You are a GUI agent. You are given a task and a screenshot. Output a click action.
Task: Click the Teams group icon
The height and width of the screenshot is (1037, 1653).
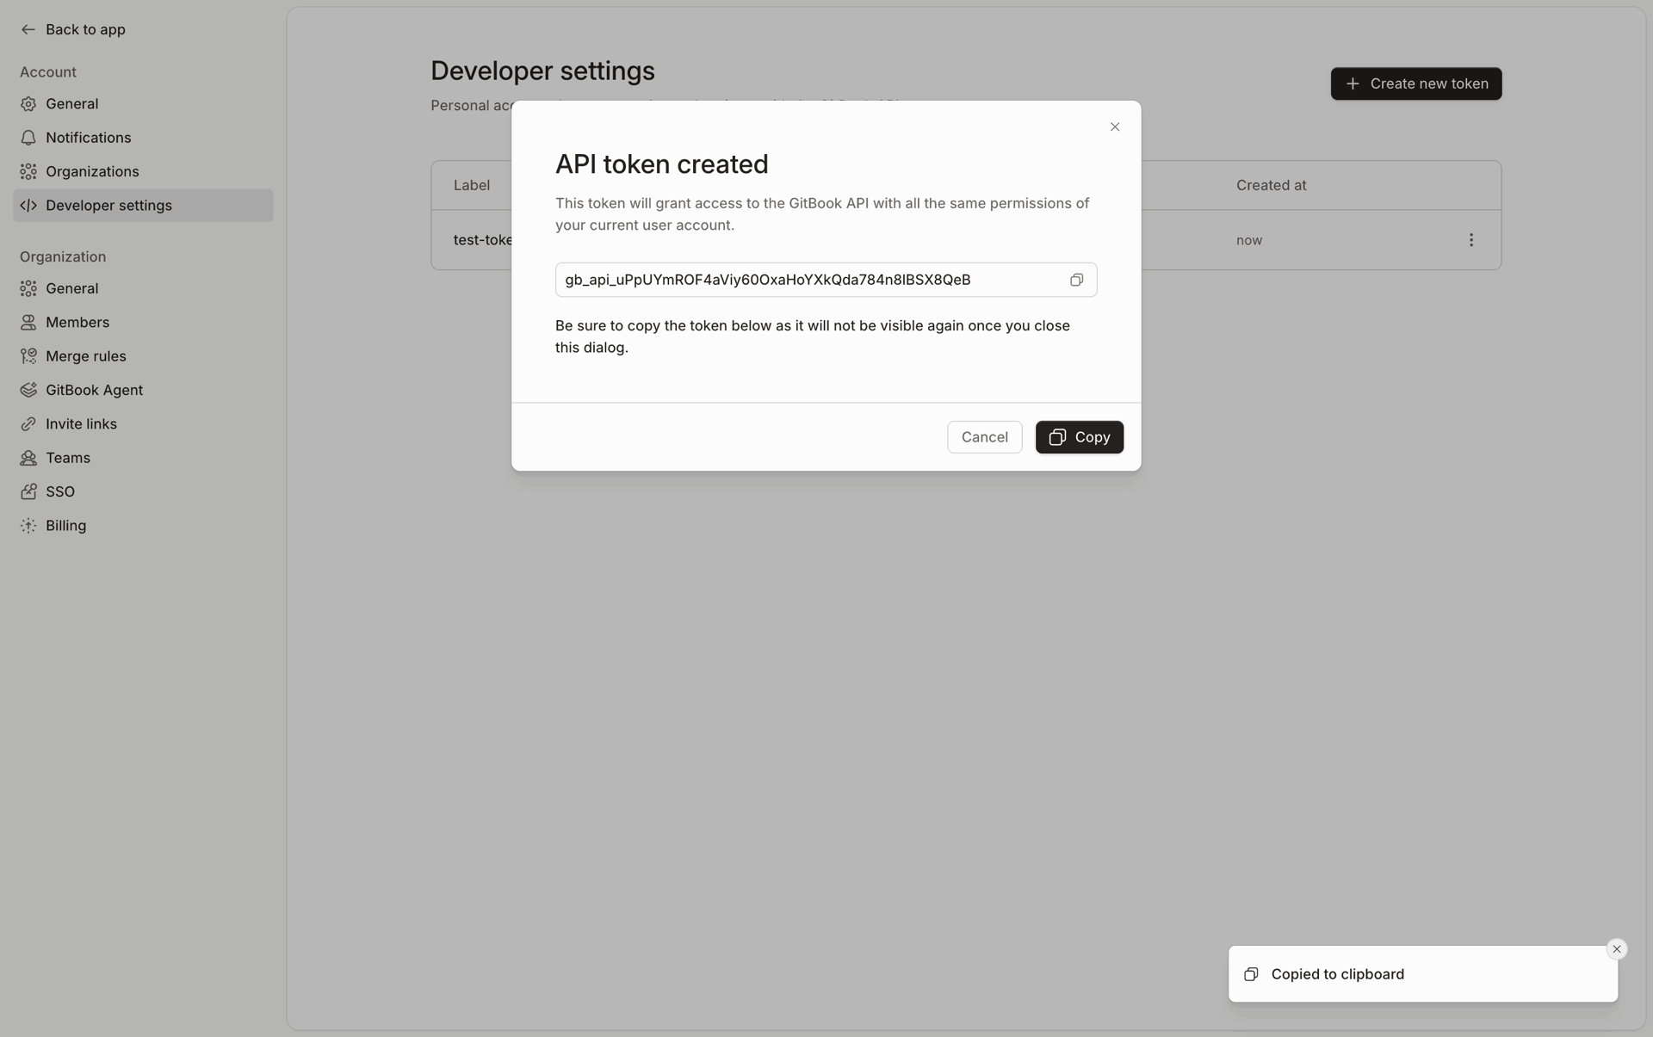(x=28, y=458)
